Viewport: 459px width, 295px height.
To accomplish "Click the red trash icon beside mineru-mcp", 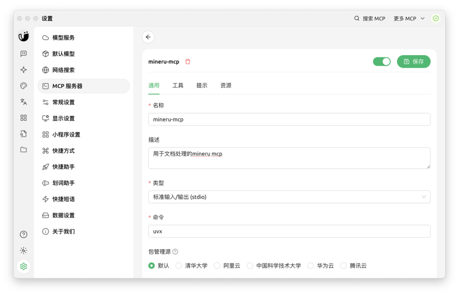I will pyautogui.click(x=188, y=62).
